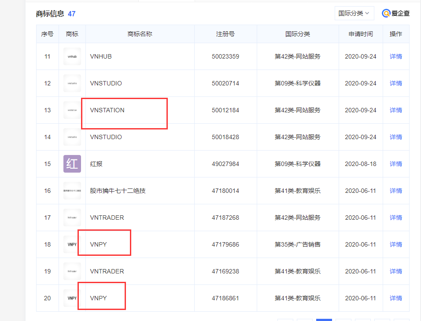Select the 红报 trademark name
This screenshot has height=321, width=421.
[x=96, y=164]
